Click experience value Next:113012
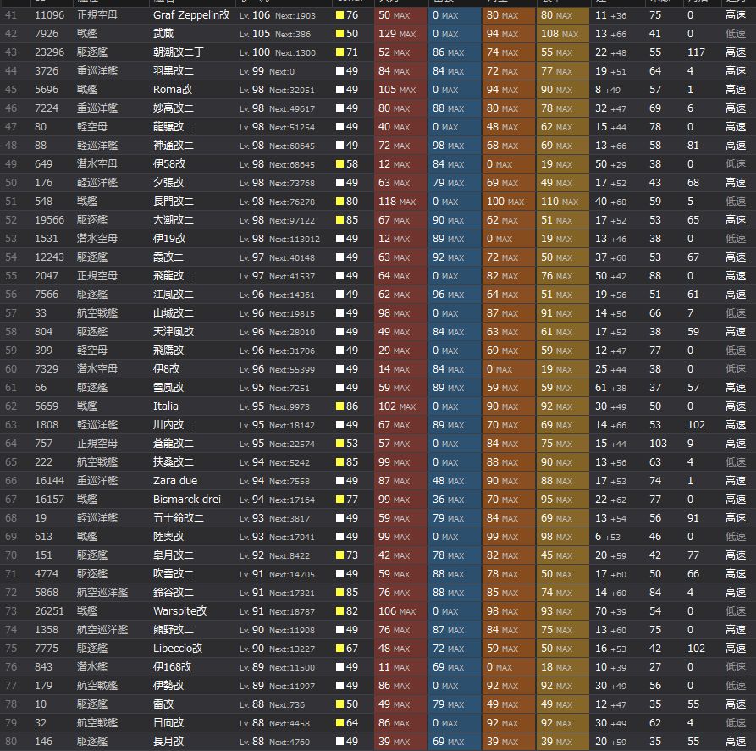Screen dimensions: 756x751 coord(294,239)
